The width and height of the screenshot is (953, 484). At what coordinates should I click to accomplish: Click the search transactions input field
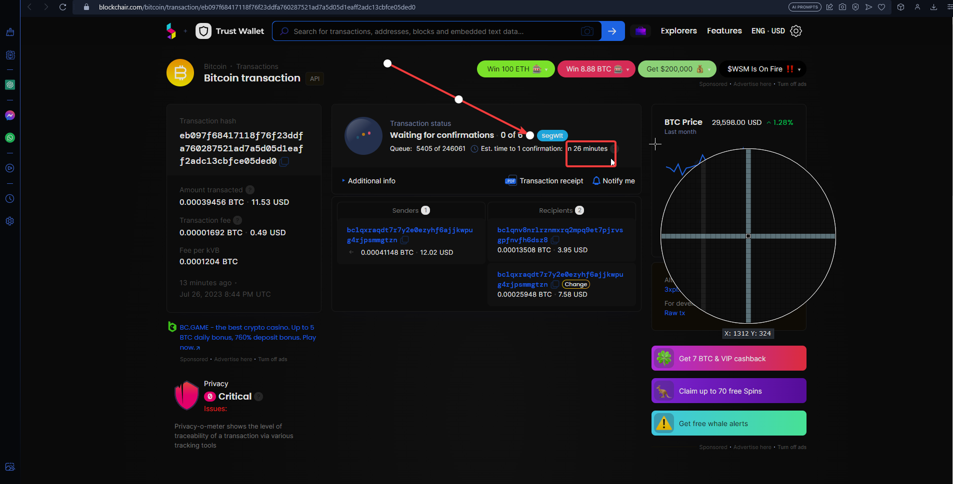tap(430, 31)
